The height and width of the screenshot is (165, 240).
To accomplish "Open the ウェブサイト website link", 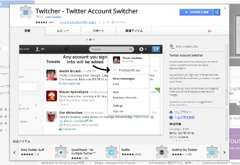I will 183,112.
